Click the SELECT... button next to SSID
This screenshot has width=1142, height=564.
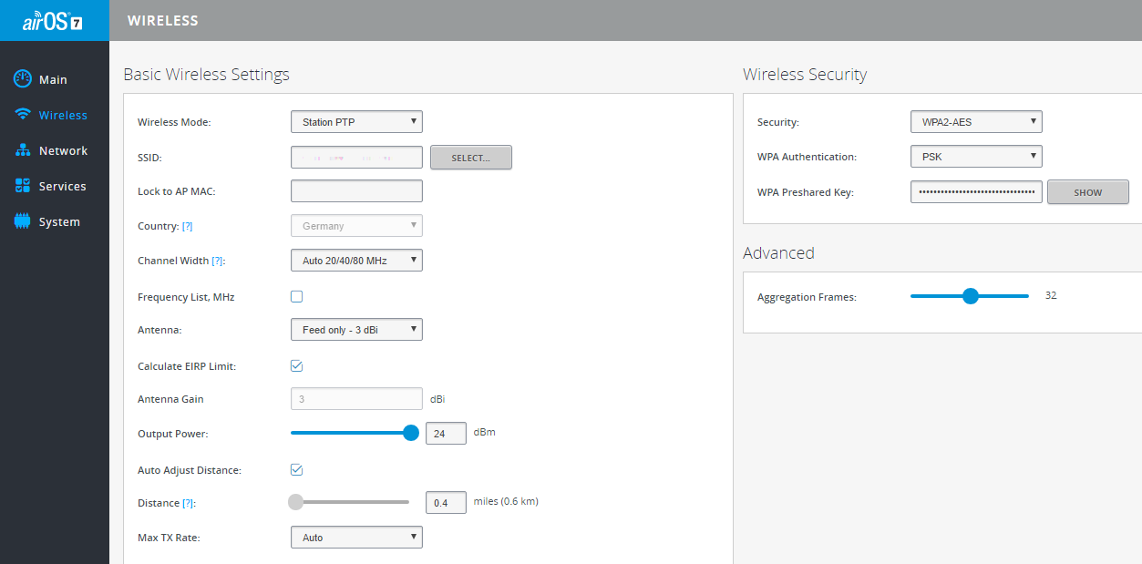point(471,158)
